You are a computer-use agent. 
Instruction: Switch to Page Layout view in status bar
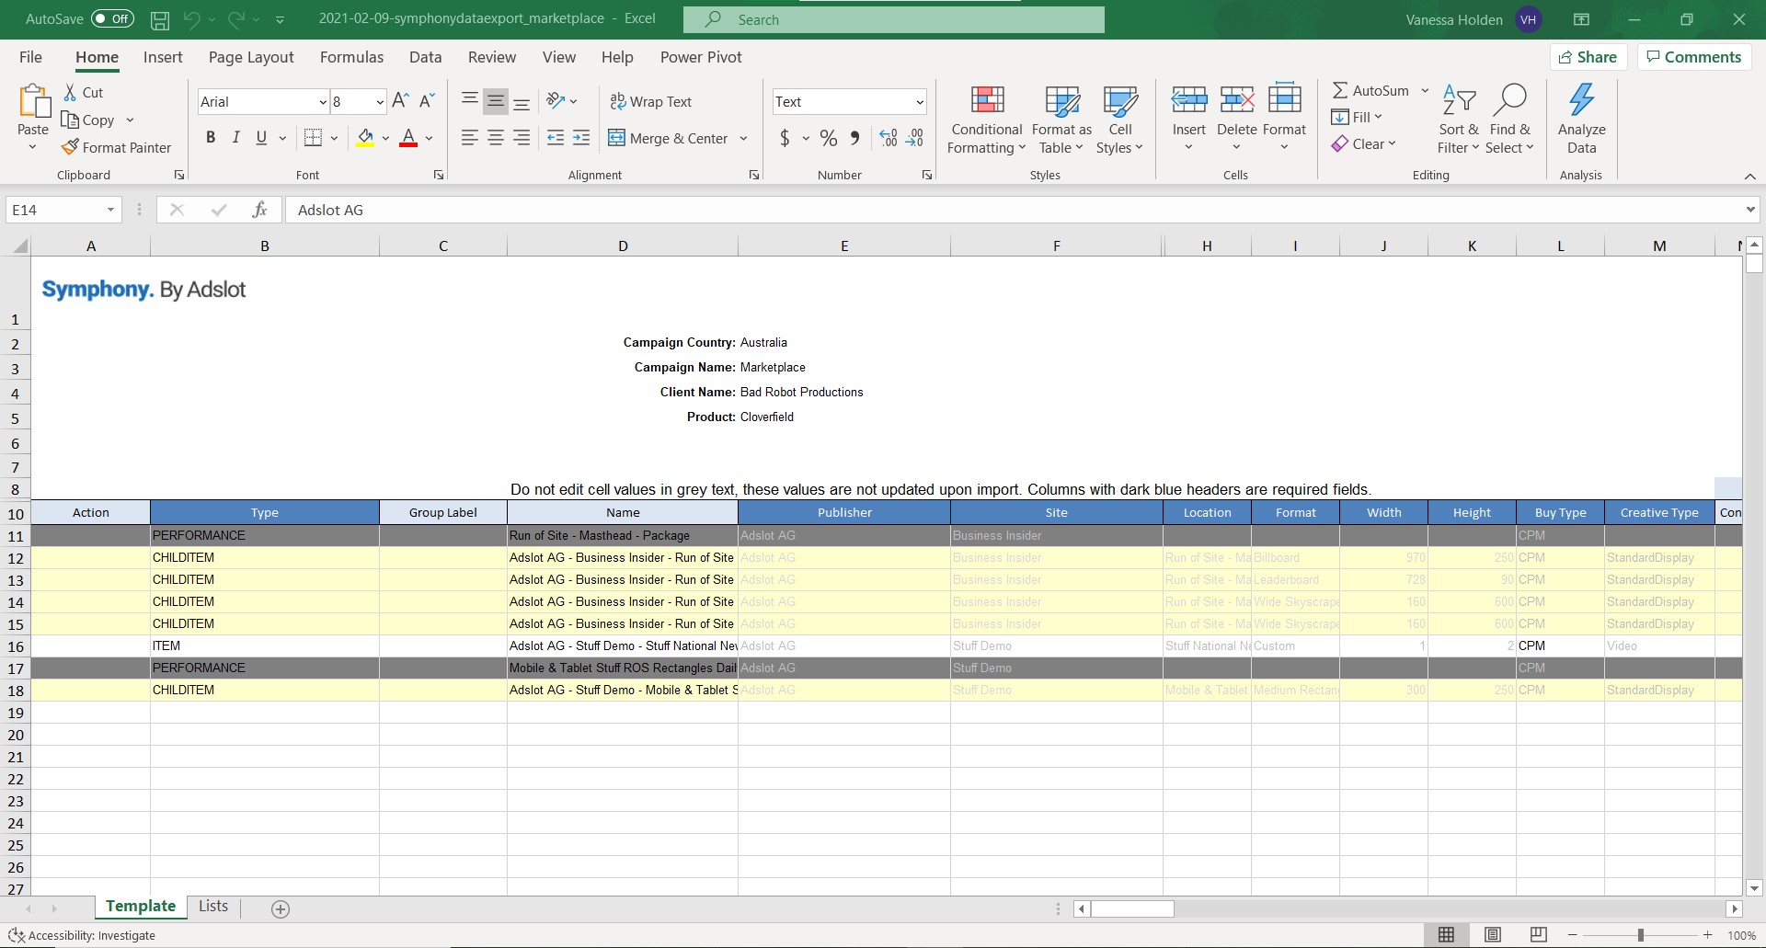pos(1493,934)
